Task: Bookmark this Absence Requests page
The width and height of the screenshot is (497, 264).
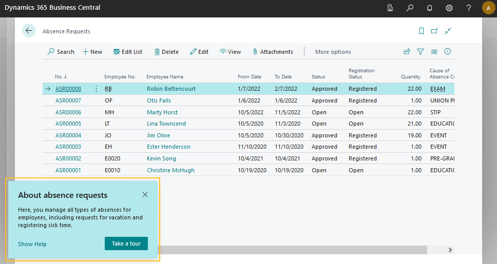Action: (422, 31)
